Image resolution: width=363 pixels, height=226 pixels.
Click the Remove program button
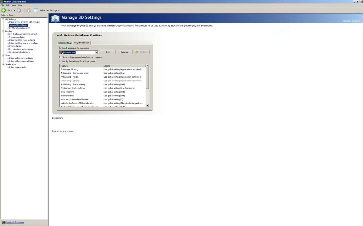click(x=124, y=52)
